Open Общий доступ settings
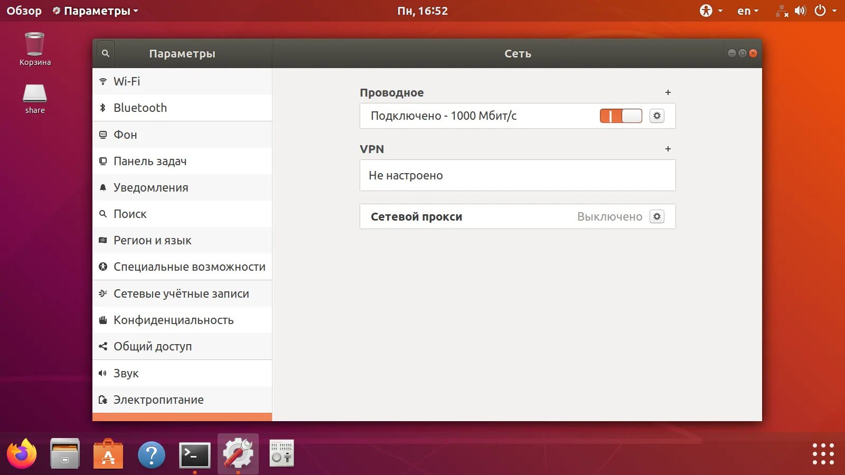Screen dimensions: 845x475 click(x=182, y=346)
